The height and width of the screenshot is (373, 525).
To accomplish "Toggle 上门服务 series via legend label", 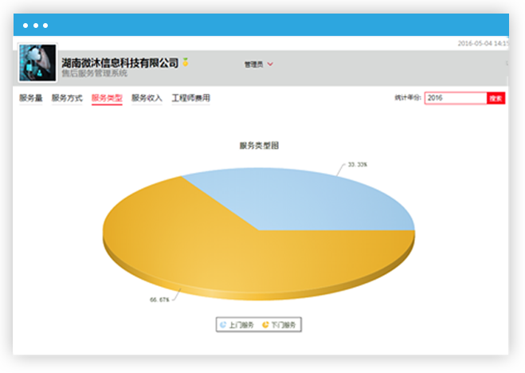I will (x=241, y=325).
